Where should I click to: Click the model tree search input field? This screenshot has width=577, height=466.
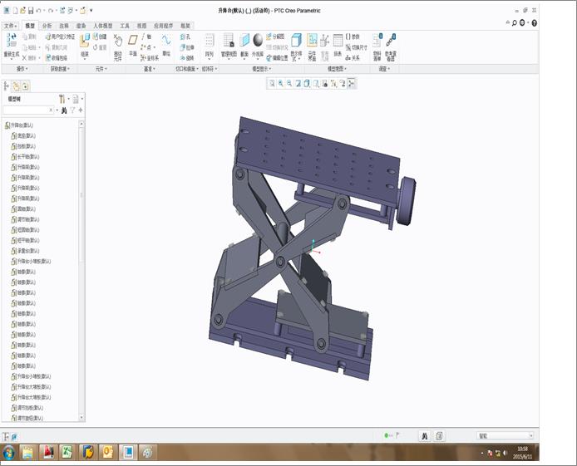[x=27, y=110]
